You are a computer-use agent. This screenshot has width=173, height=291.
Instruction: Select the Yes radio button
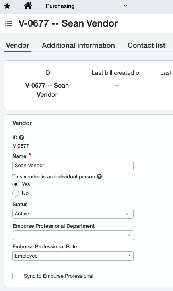pos(16,184)
